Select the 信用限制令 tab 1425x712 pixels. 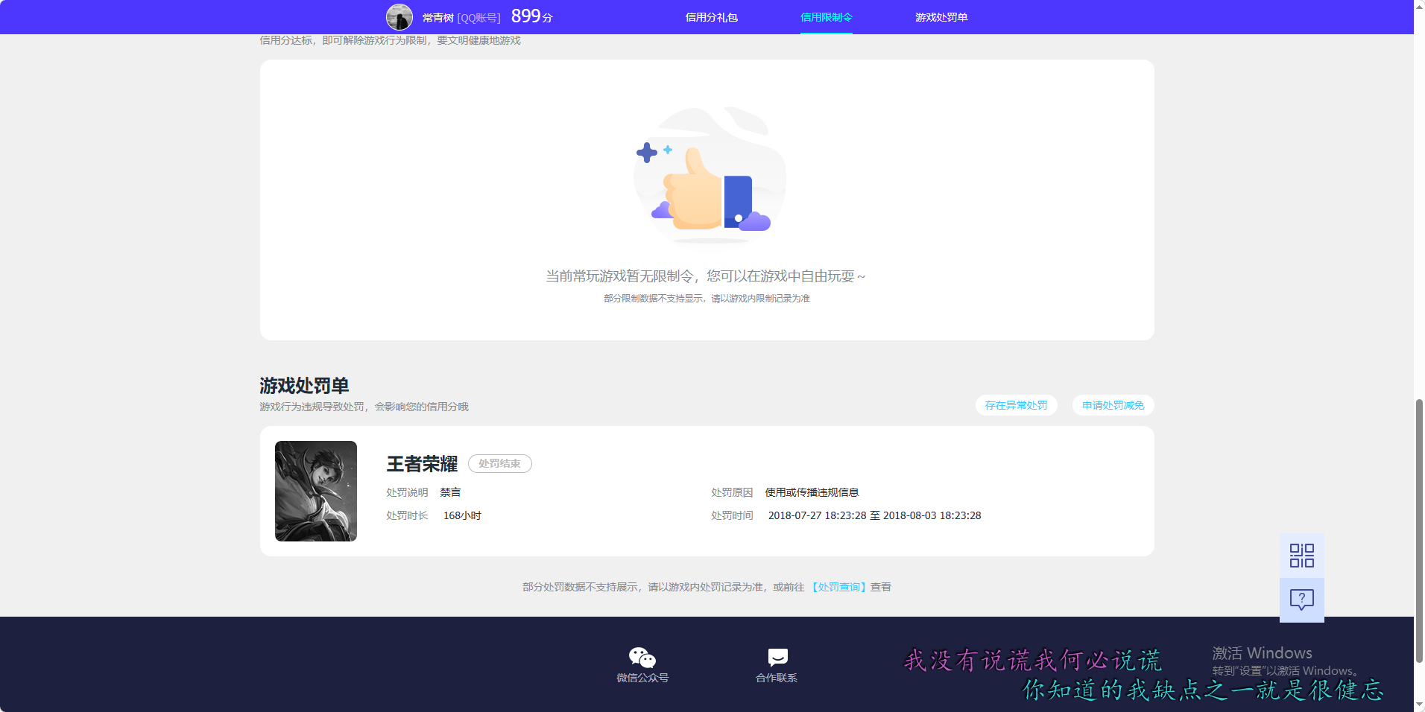pyautogui.click(x=827, y=16)
